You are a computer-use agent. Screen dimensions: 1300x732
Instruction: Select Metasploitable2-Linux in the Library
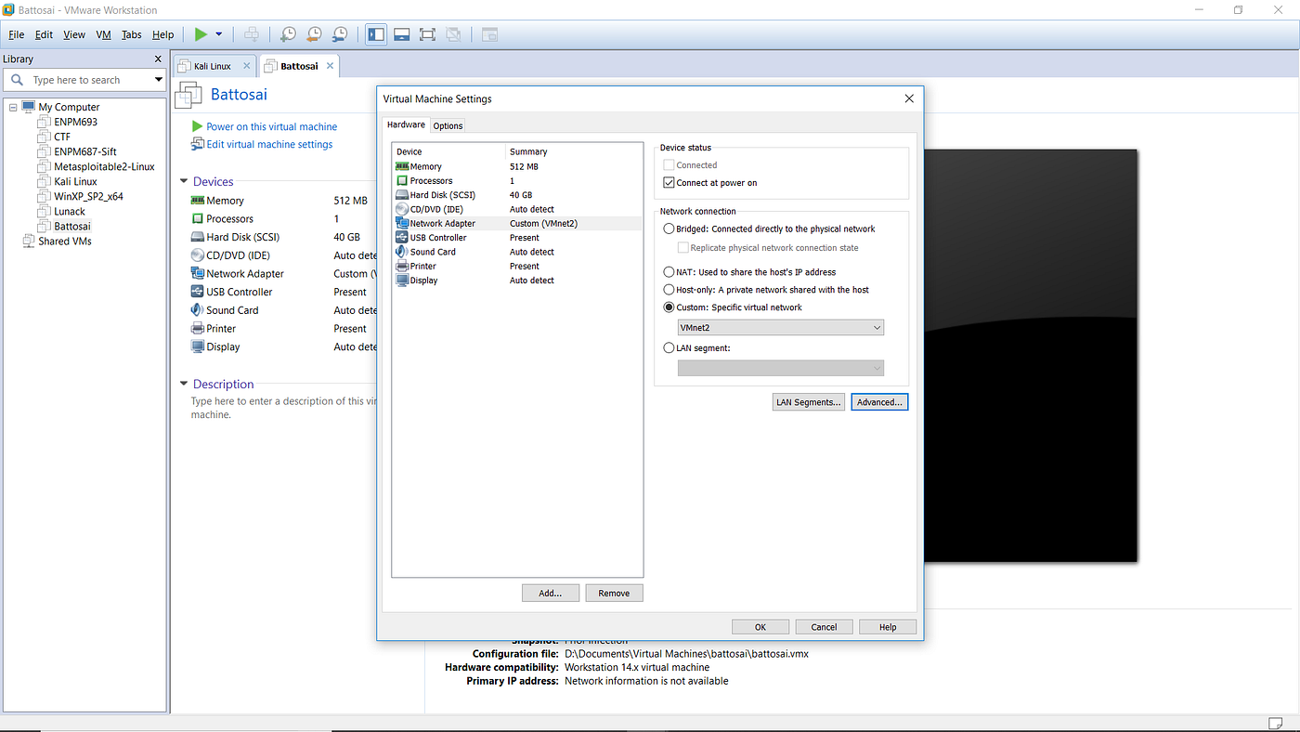click(104, 166)
